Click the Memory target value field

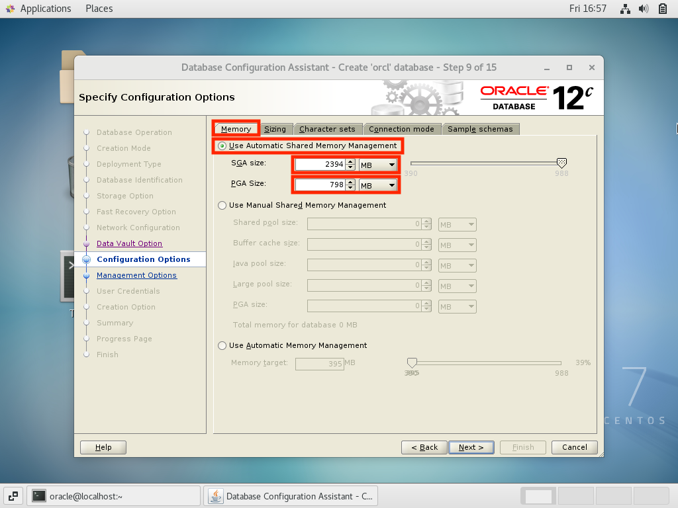pyautogui.click(x=320, y=364)
